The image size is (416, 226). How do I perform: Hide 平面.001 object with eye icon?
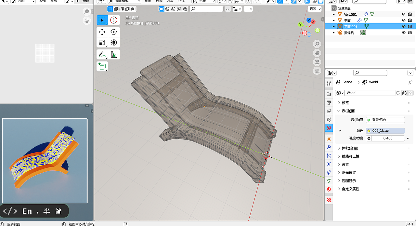pyautogui.click(x=404, y=27)
